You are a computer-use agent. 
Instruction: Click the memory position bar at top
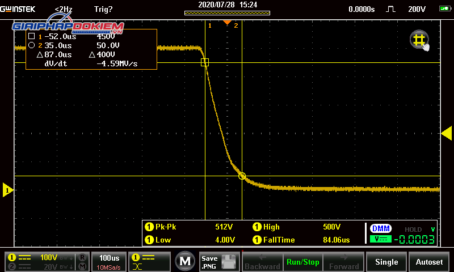click(x=228, y=13)
